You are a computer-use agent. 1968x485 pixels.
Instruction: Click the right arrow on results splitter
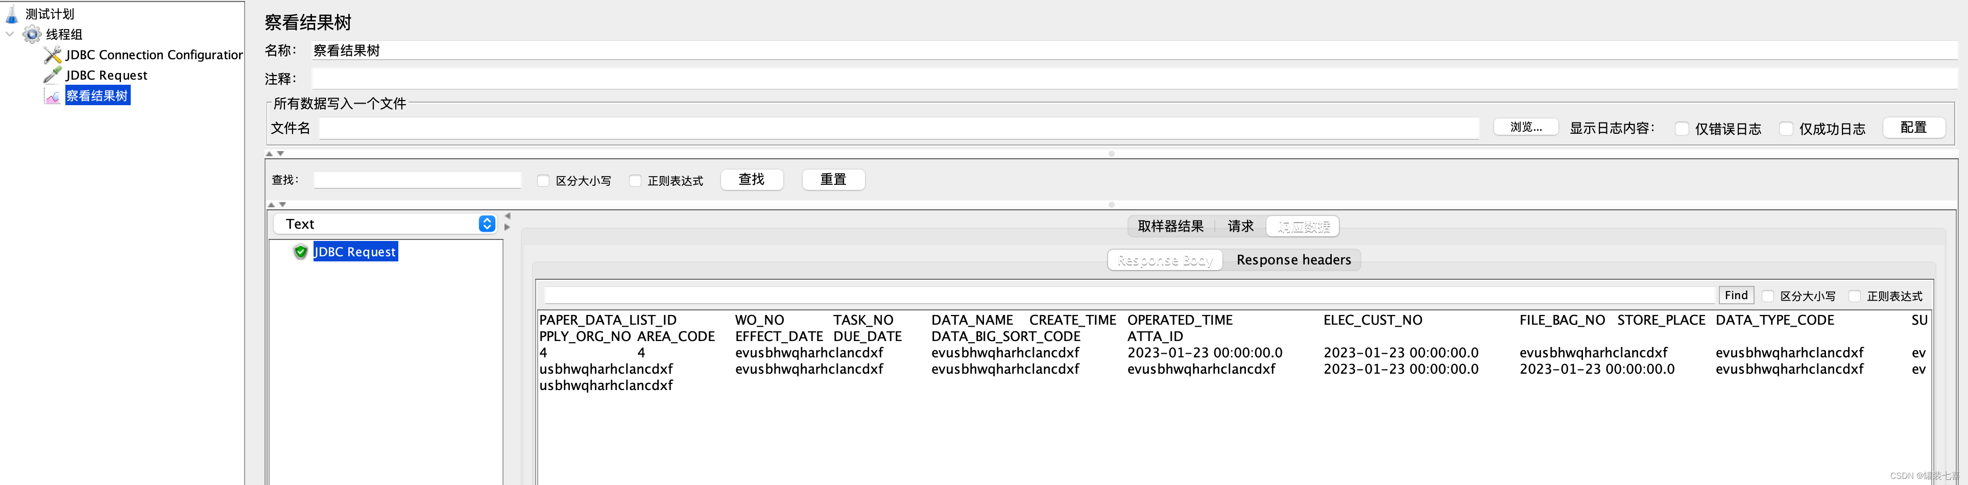[507, 227]
